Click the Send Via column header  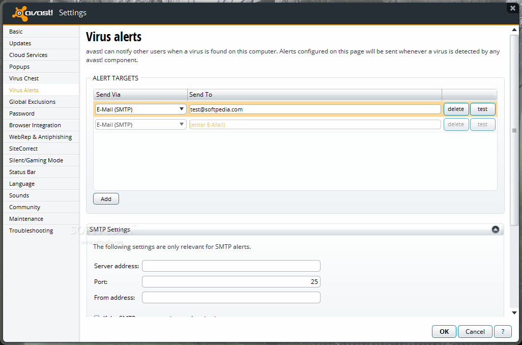pos(140,95)
